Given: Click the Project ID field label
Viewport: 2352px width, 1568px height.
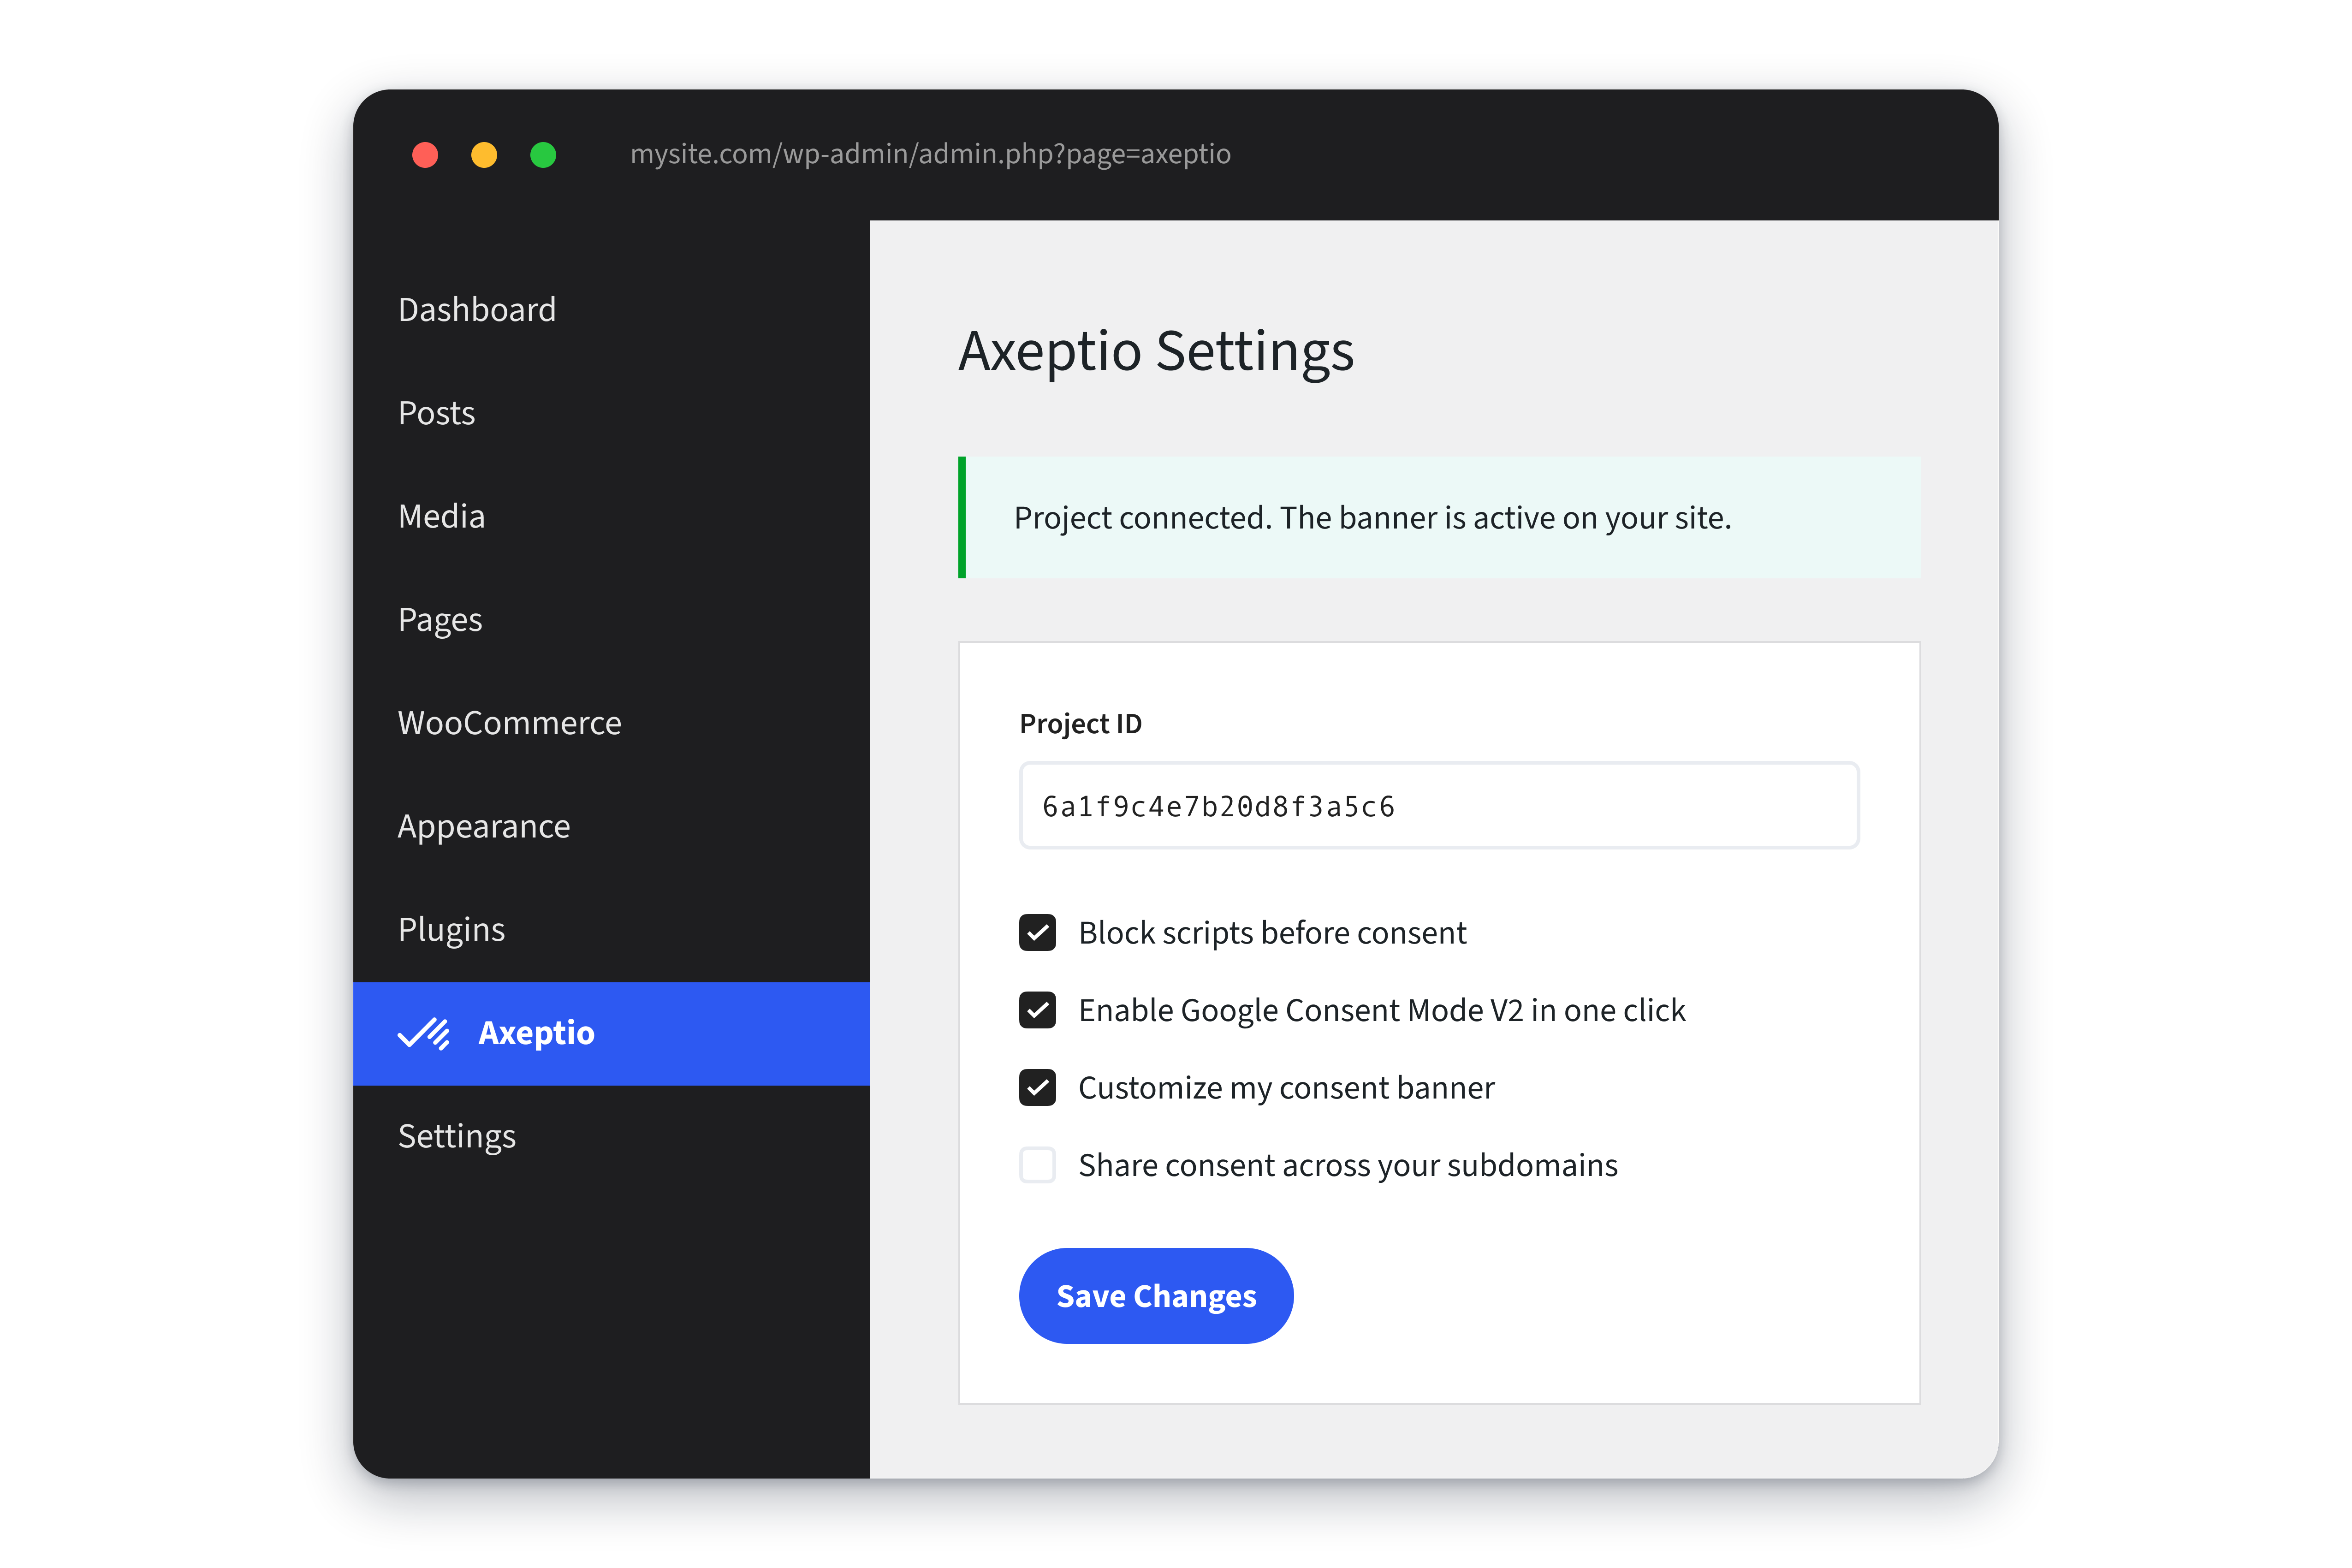Looking at the screenshot, I should [x=1080, y=724].
